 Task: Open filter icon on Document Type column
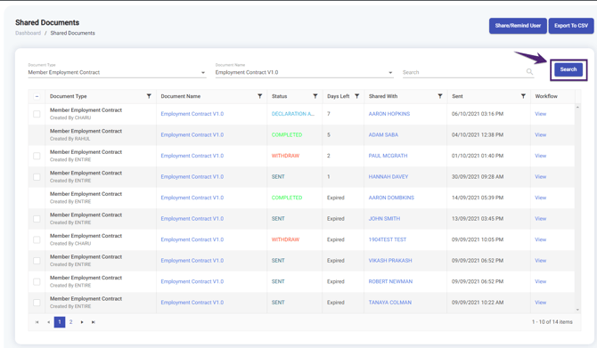pyautogui.click(x=149, y=96)
